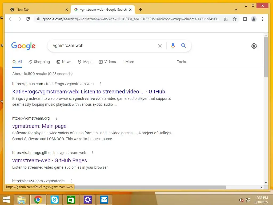The width and height of the screenshot is (273, 205).
Task: Select the All results tab
Action: coord(17,62)
